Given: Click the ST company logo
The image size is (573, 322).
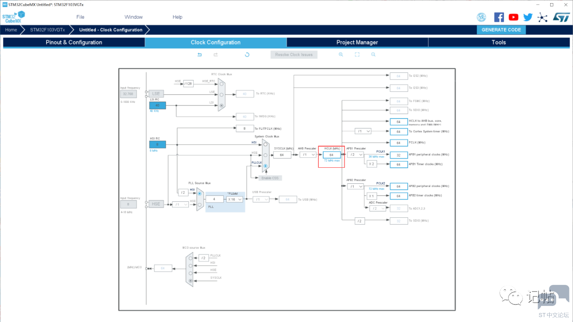Looking at the screenshot, I should [561, 17].
